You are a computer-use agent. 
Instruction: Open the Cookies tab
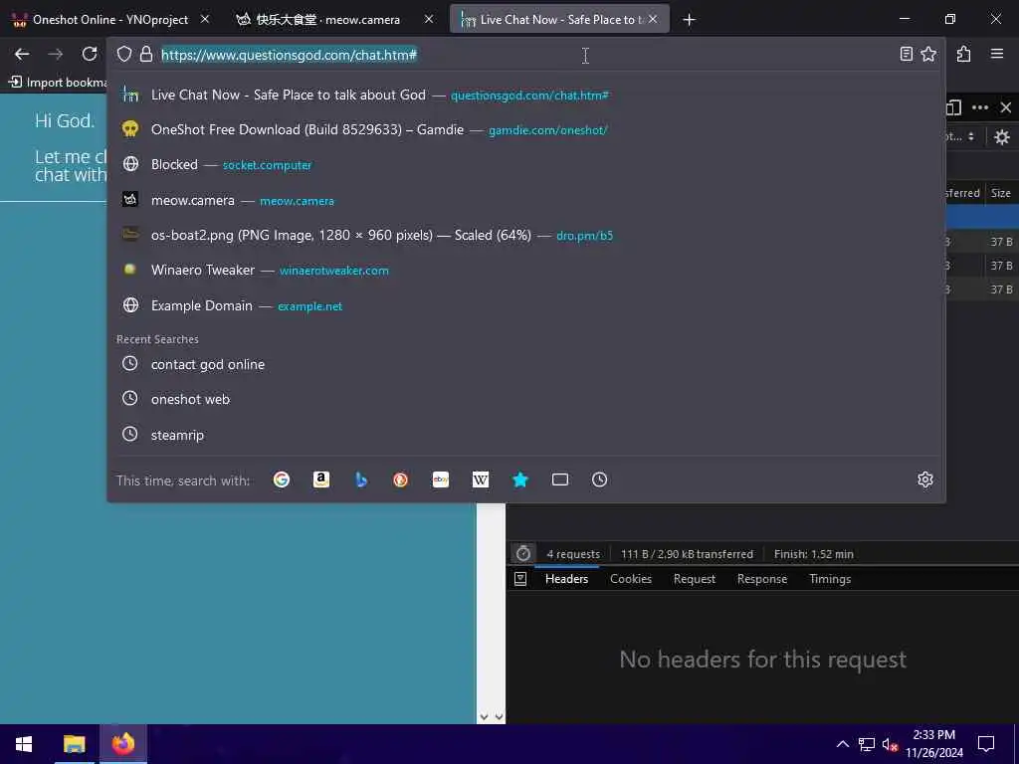coord(630,579)
